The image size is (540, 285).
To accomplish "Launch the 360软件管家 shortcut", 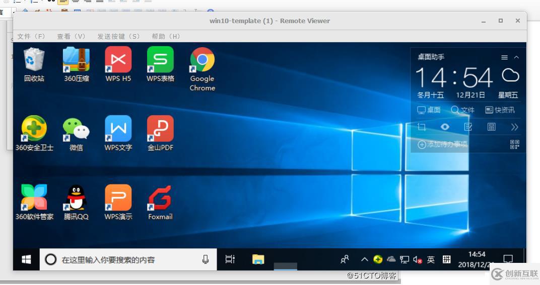I will (x=34, y=203).
